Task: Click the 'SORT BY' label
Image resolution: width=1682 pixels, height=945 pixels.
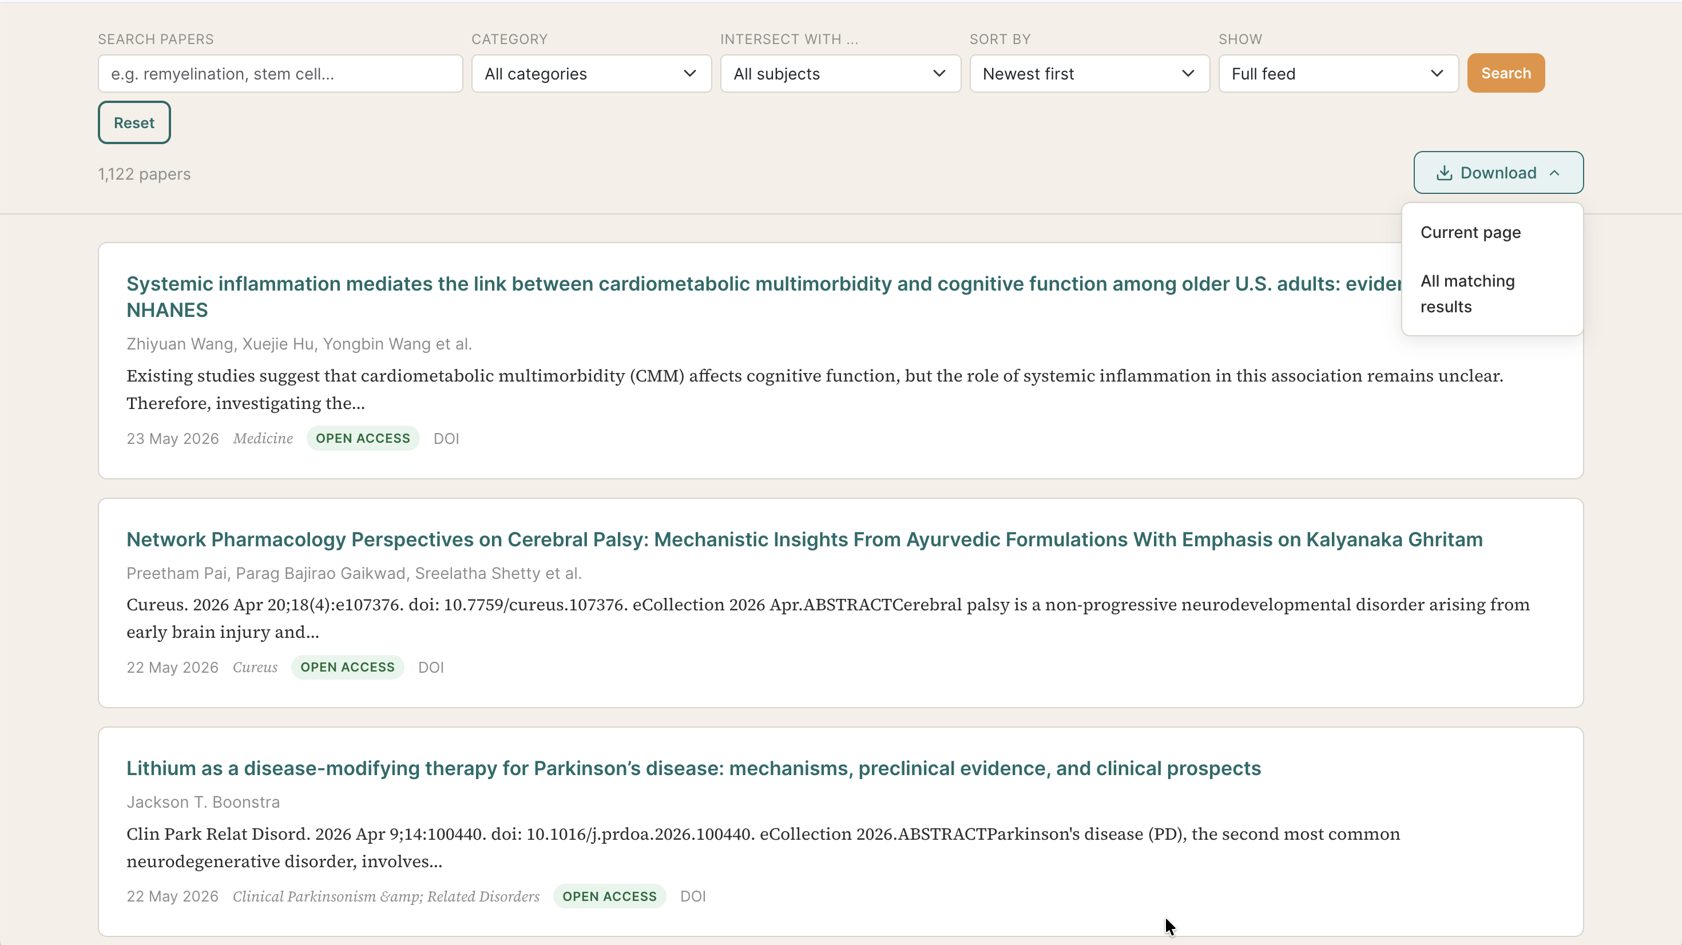Action: coord(999,39)
